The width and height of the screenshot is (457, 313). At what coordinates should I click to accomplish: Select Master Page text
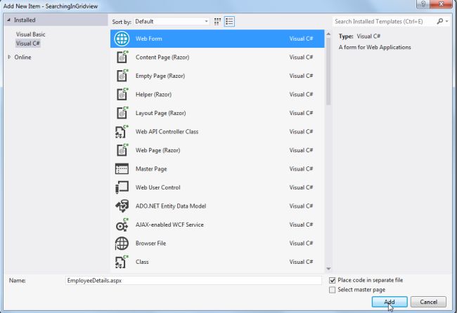pyautogui.click(x=151, y=169)
